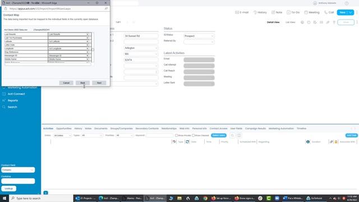Open Search in sidebar
The image size is (359, 202).
point(12,107)
